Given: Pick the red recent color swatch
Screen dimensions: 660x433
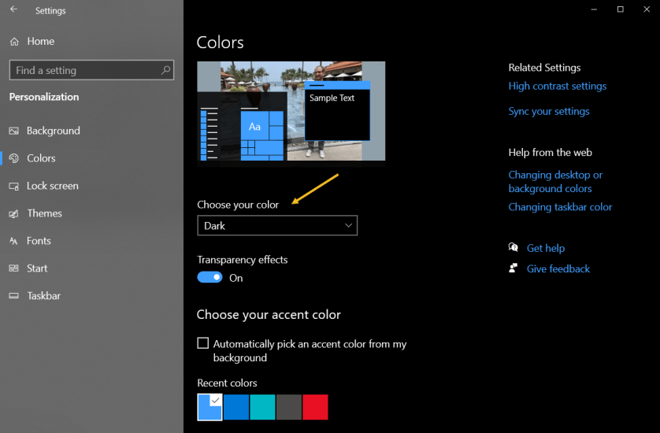Looking at the screenshot, I should point(315,407).
